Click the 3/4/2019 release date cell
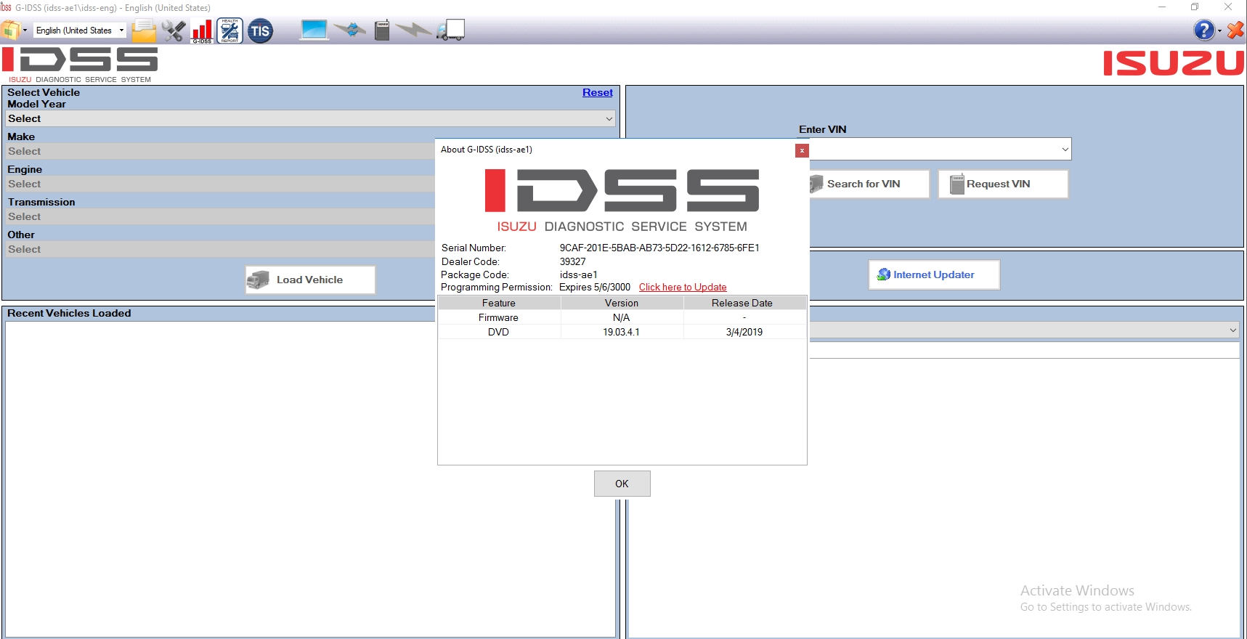The image size is (1247, 639). 744,332
